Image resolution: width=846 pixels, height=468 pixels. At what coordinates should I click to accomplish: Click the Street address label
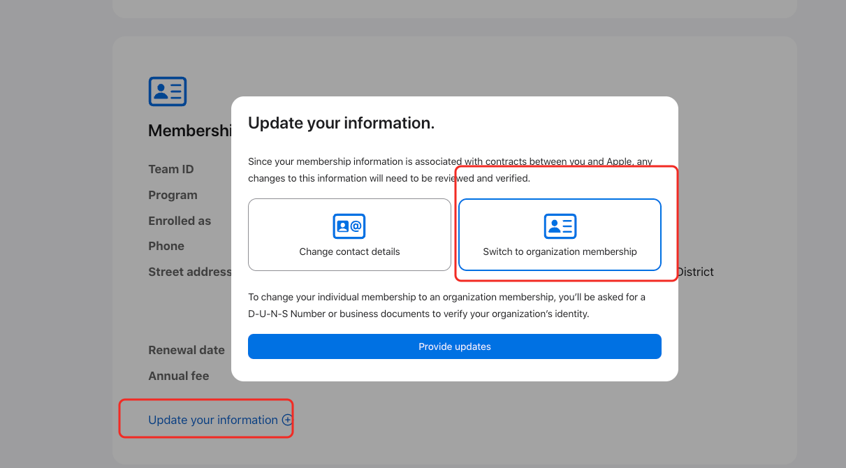(x=189, y=272)
